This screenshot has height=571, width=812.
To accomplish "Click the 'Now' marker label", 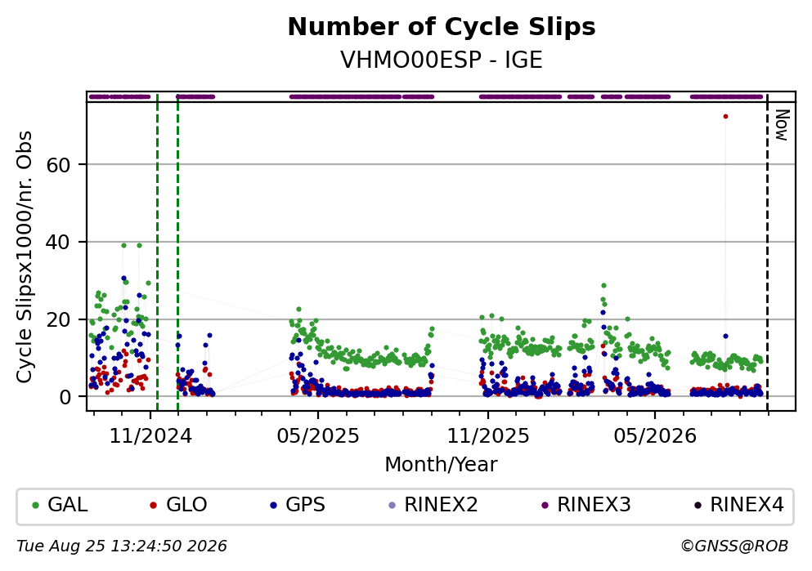I will click(x=782, y=125).
